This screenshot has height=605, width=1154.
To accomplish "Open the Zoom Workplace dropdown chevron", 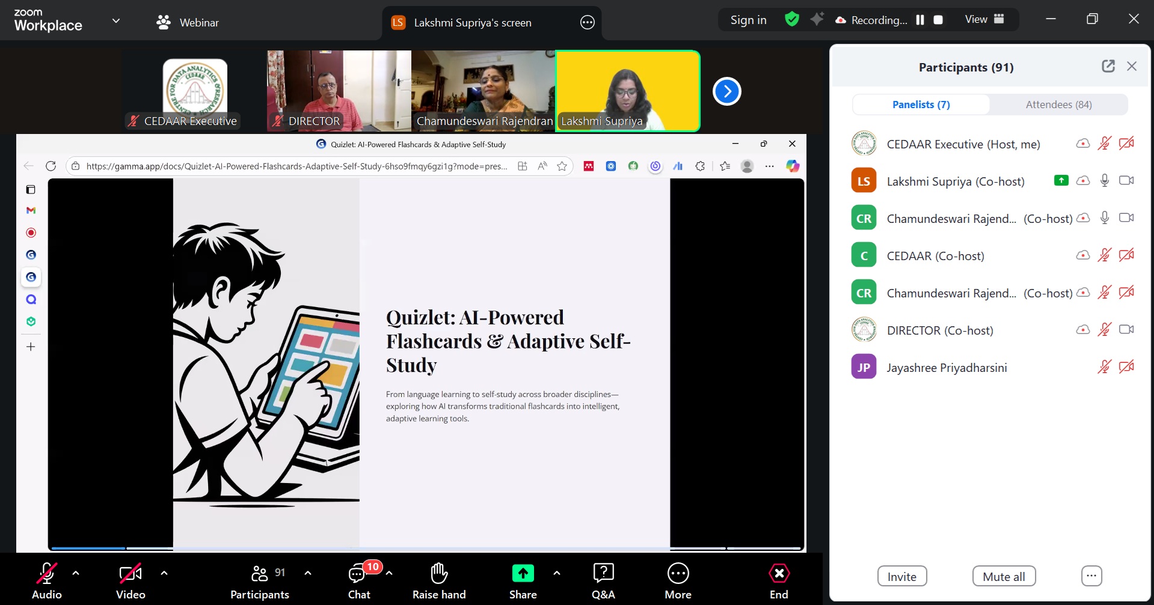I will (116, 21).
